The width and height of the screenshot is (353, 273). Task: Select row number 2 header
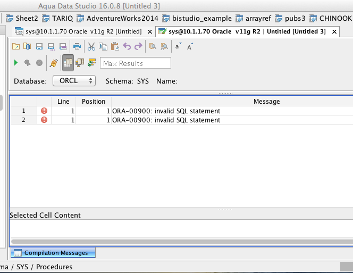tap(23, 120)
